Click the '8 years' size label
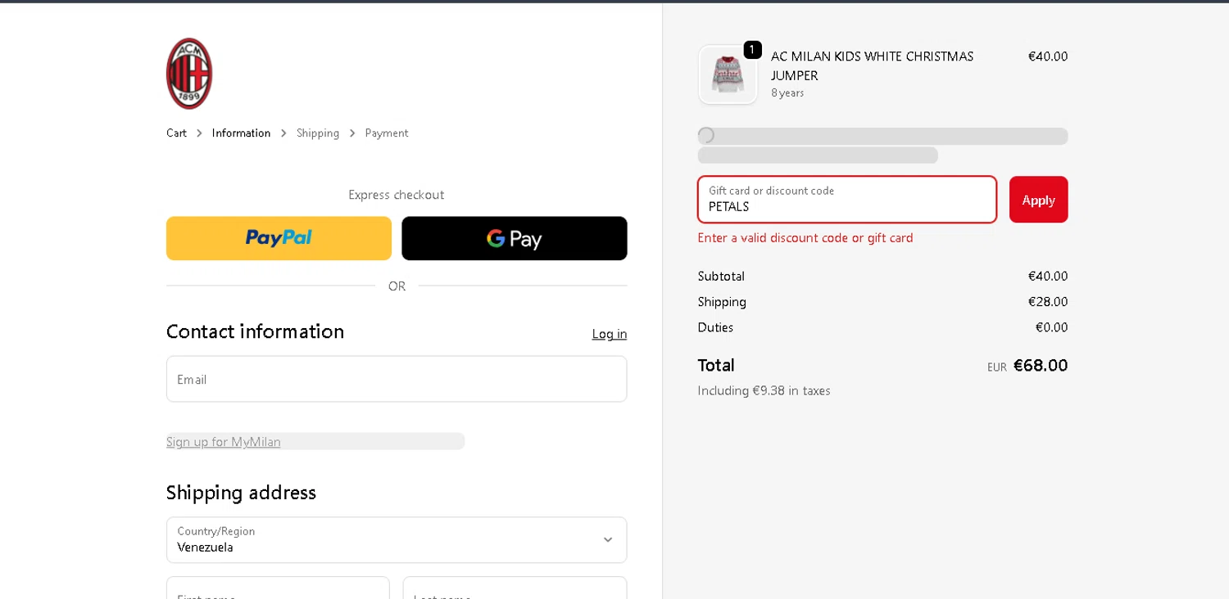The height and width of the screenshot is (599, 1229). [x=787, y=93]
